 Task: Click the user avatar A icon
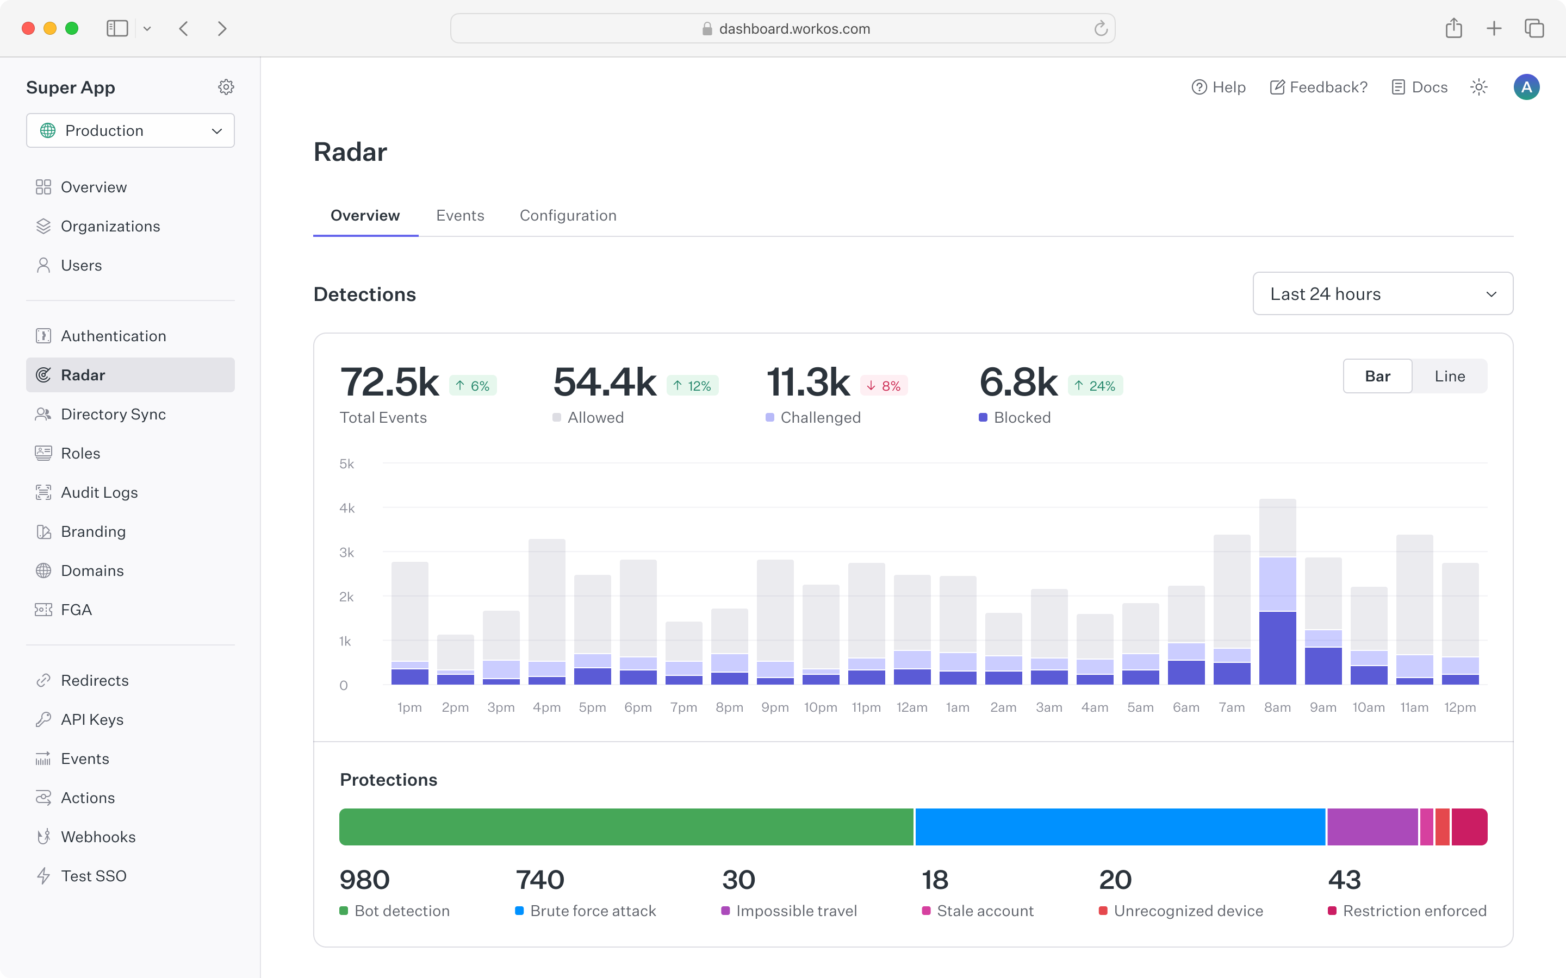[1526, 87]
